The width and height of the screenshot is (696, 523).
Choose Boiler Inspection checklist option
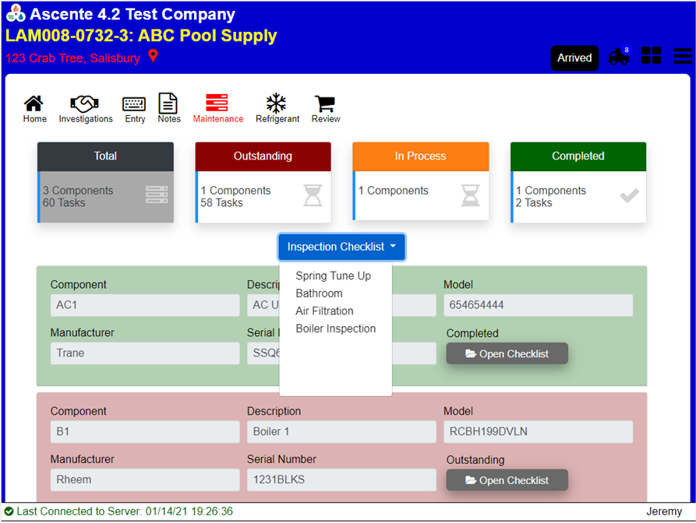[335, 328]
